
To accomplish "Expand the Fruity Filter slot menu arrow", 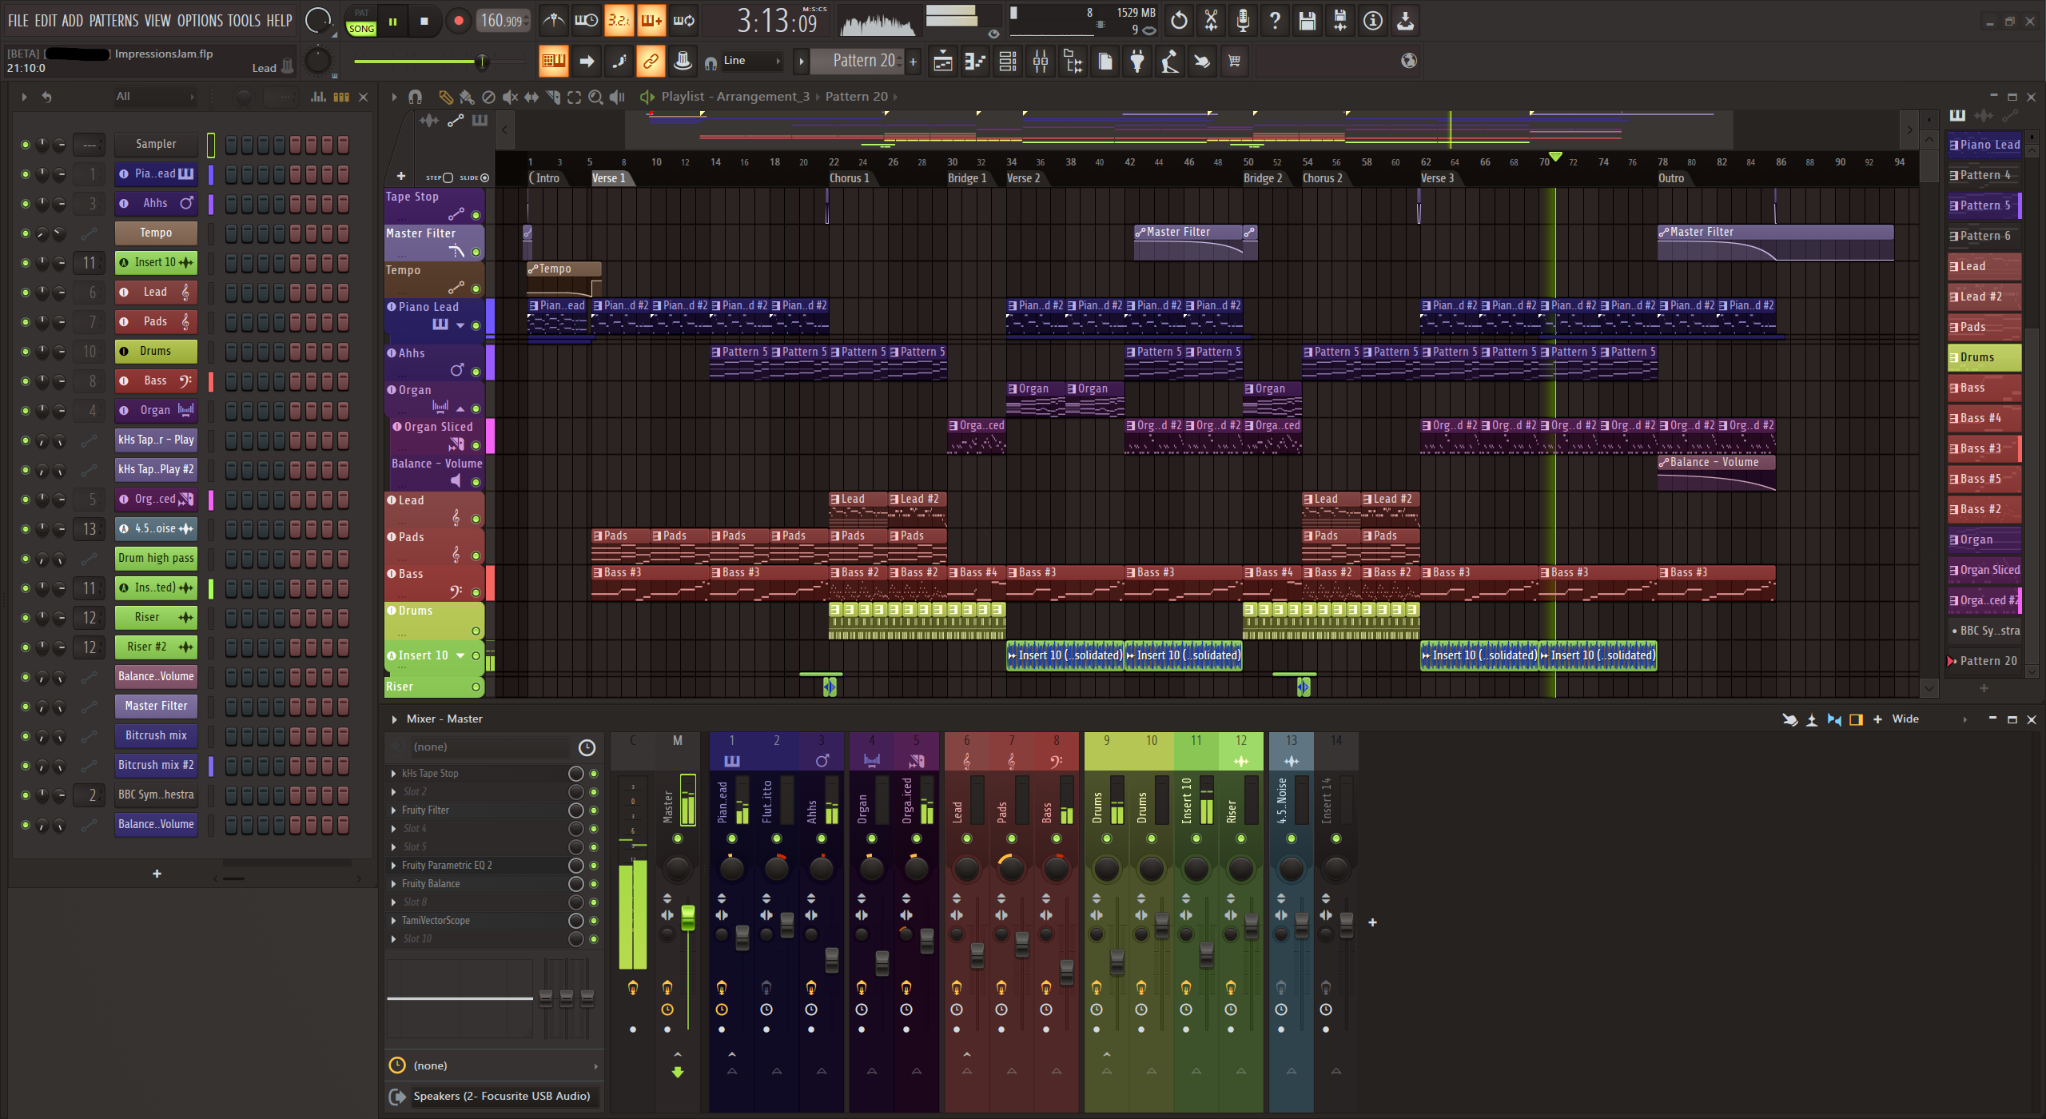I will pyautogui.click(x=393, y=810).
